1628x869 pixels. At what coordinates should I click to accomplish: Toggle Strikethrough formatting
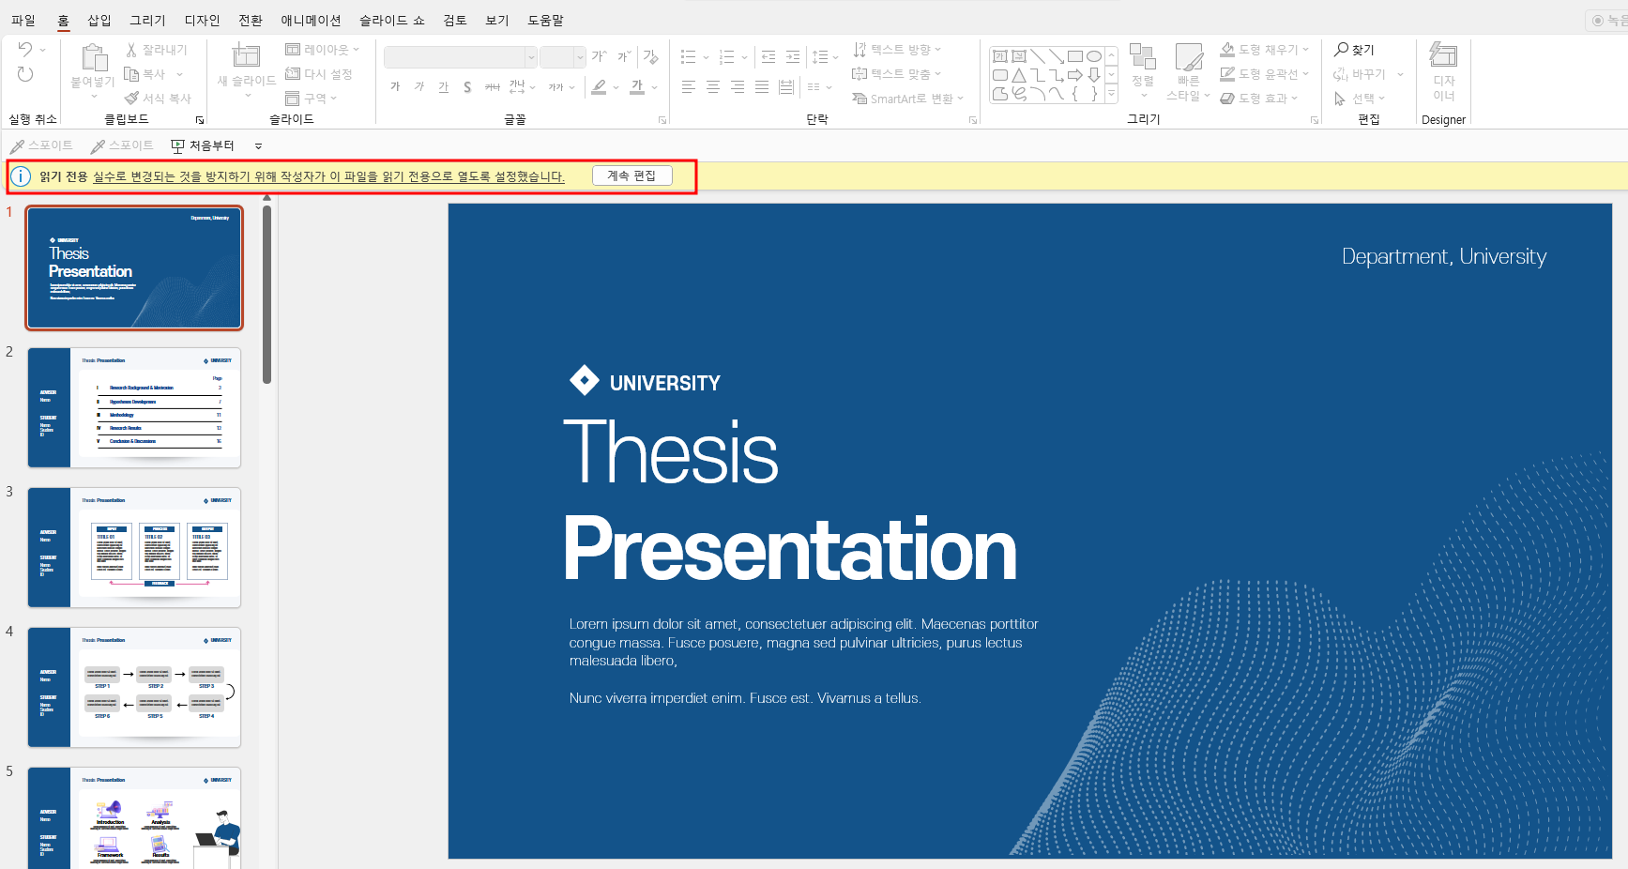493,86
